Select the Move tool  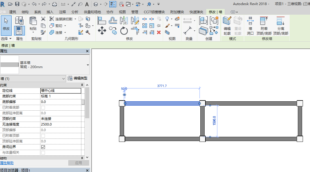click(102, 30)
